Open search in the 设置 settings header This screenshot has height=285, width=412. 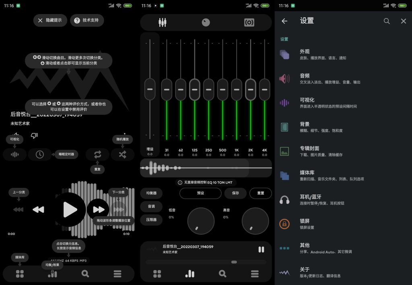[387, 21]
